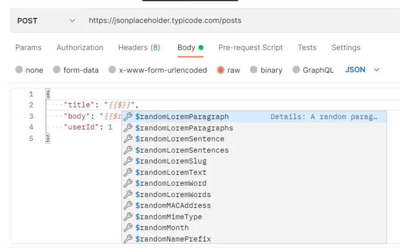The height and width of the screenshot is (252, 405).
Task: Choose GraphQL body type
Action: [x=296, y=70]
